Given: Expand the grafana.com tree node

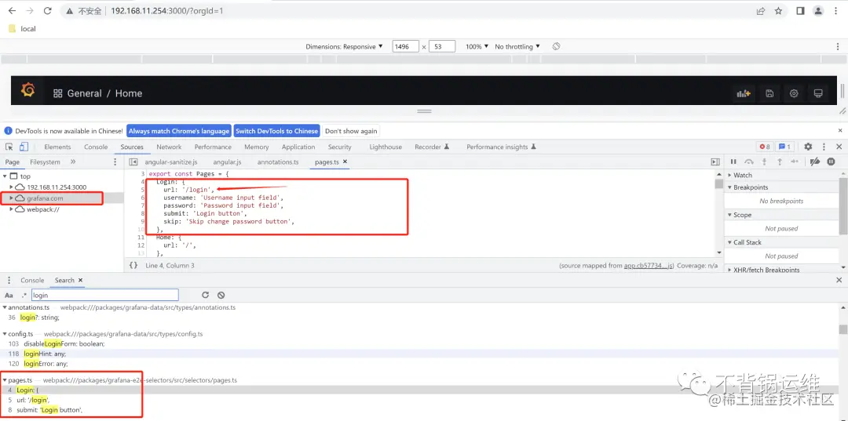Looking at the screenshot, I should [x=11, y=198].
